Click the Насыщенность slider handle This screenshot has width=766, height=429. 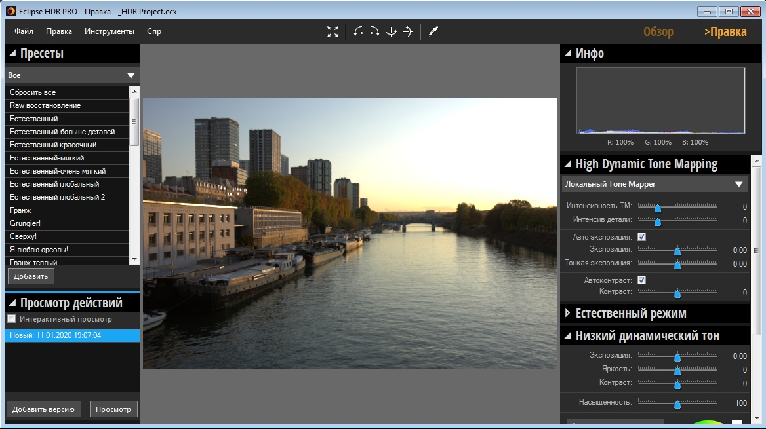coord(677,403)
